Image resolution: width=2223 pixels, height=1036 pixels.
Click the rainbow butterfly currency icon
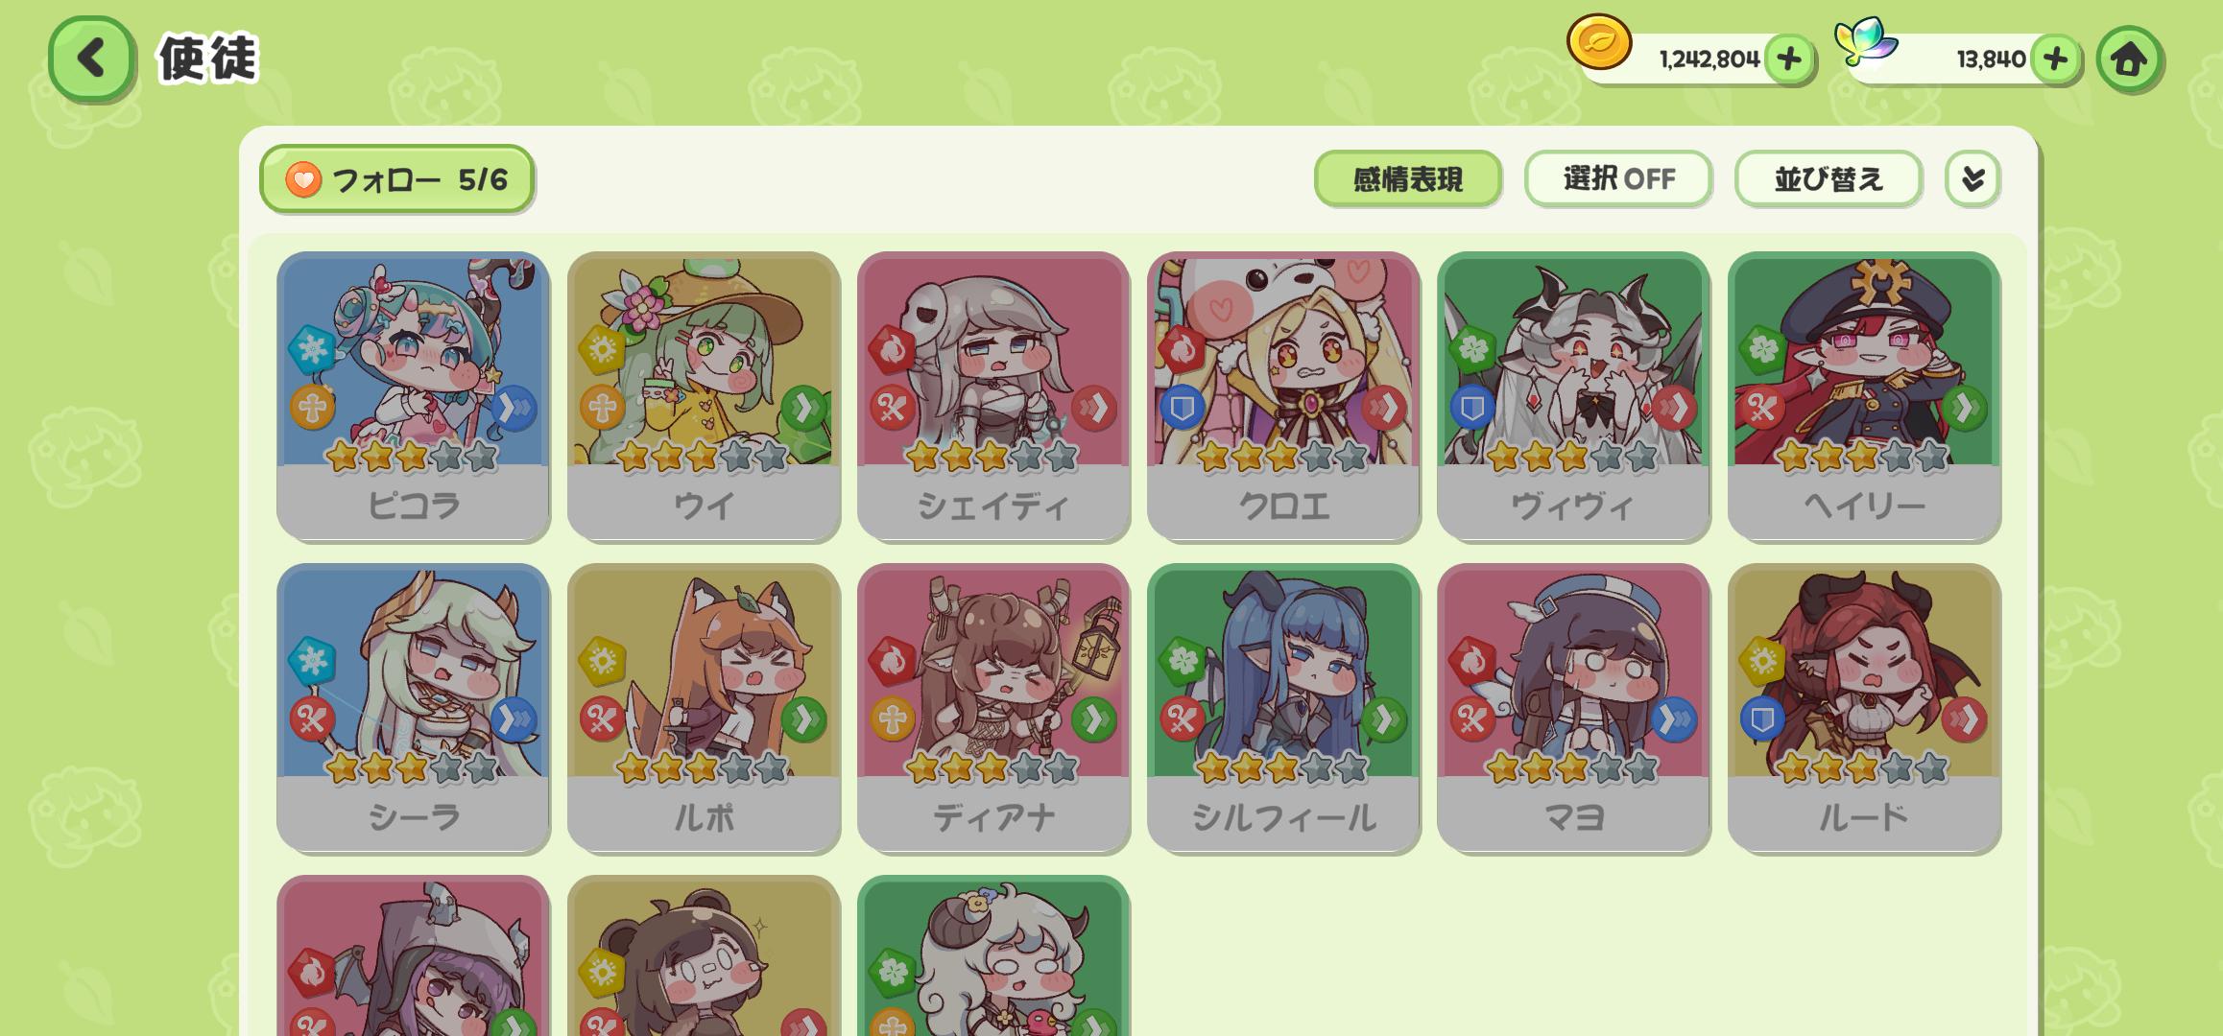1866,40
